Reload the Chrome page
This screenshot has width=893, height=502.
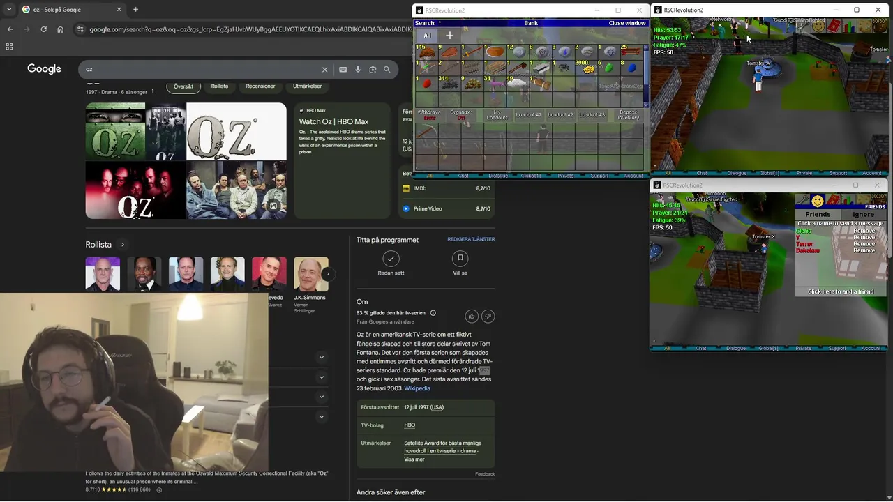[x=43, y=29]
